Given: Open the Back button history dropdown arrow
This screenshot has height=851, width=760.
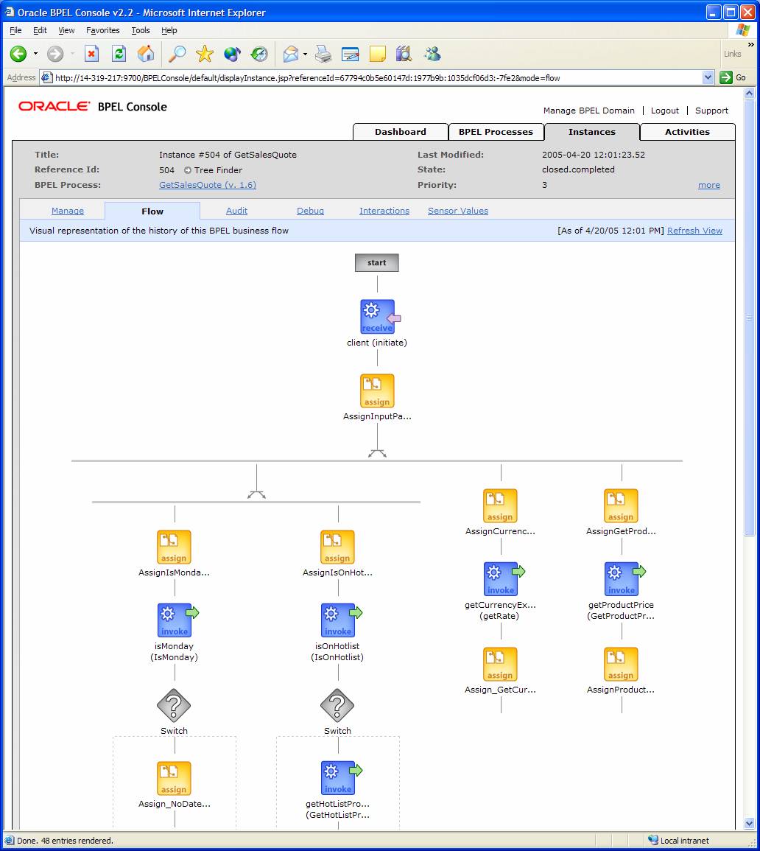Looking at the screenshot, I should click(35, 55).
